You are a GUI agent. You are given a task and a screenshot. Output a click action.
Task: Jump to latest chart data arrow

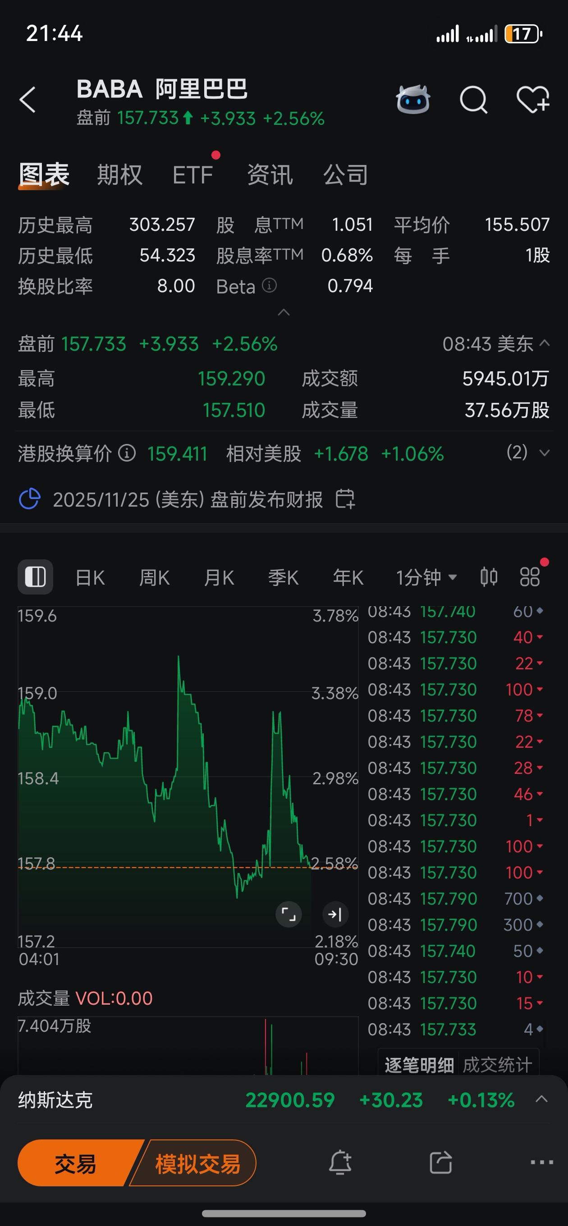click(x=335, y=914)
